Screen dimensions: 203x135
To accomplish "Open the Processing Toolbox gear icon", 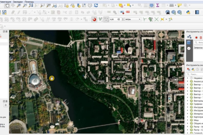I will [151, 5].
